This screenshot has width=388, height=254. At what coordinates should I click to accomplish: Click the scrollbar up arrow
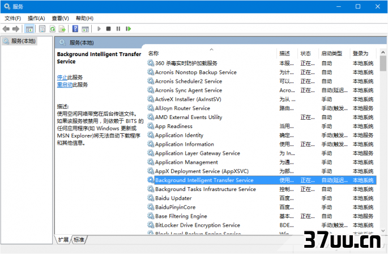383,52
